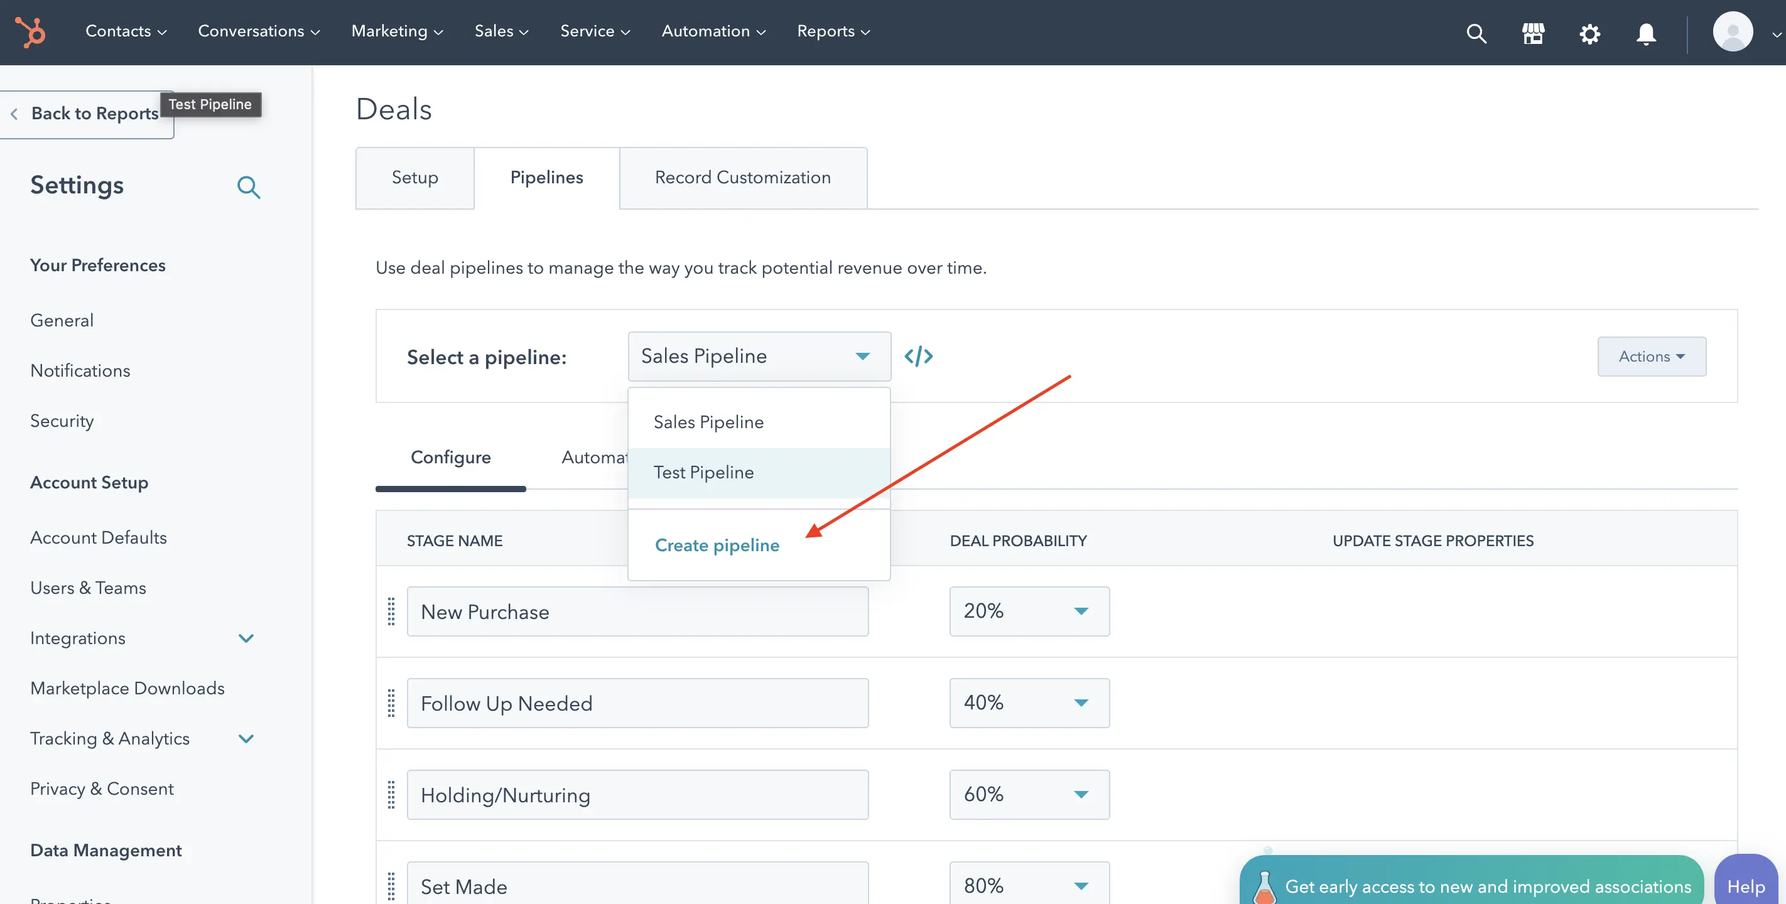Open General preferences in sidebar

pyautogui.click(x=62, y=321)
